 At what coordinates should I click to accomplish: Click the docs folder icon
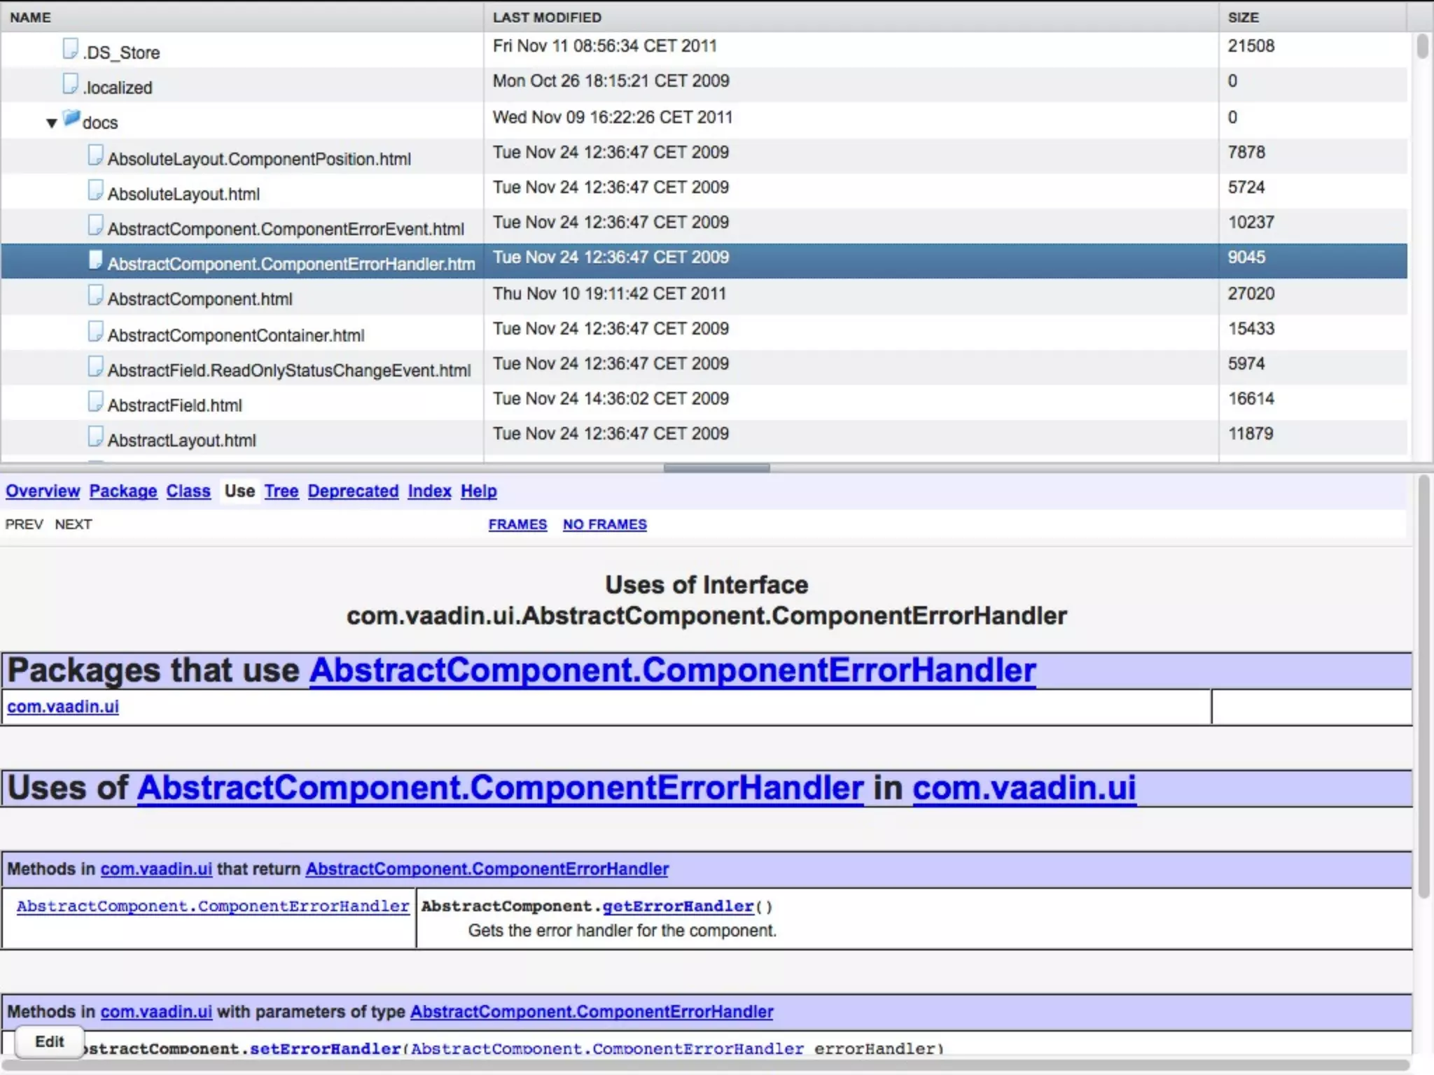click(x=71, y=118)
